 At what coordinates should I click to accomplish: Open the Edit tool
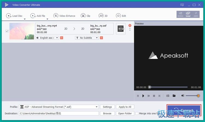(x=121, y=16)
